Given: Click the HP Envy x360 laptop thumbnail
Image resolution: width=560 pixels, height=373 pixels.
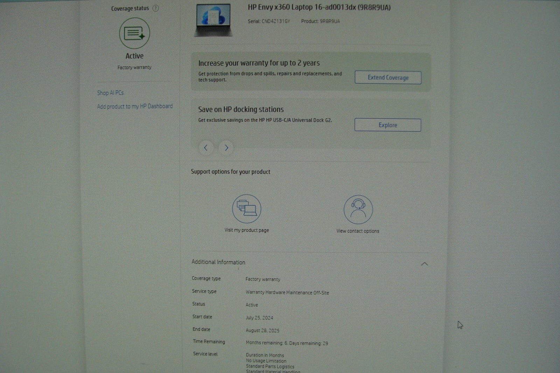Looking at the screenshot, I should coord(213,20).
